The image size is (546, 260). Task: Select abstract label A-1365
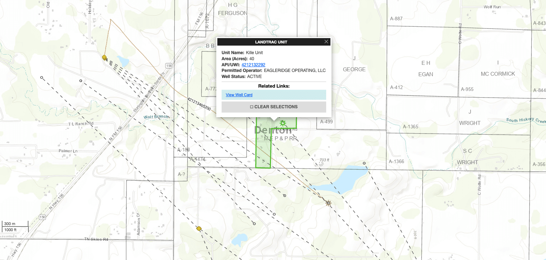tap(410, 126)
